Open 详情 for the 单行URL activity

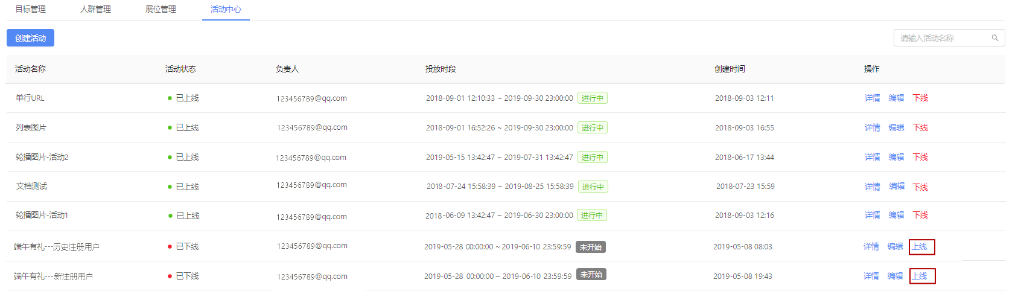(872, 98)
